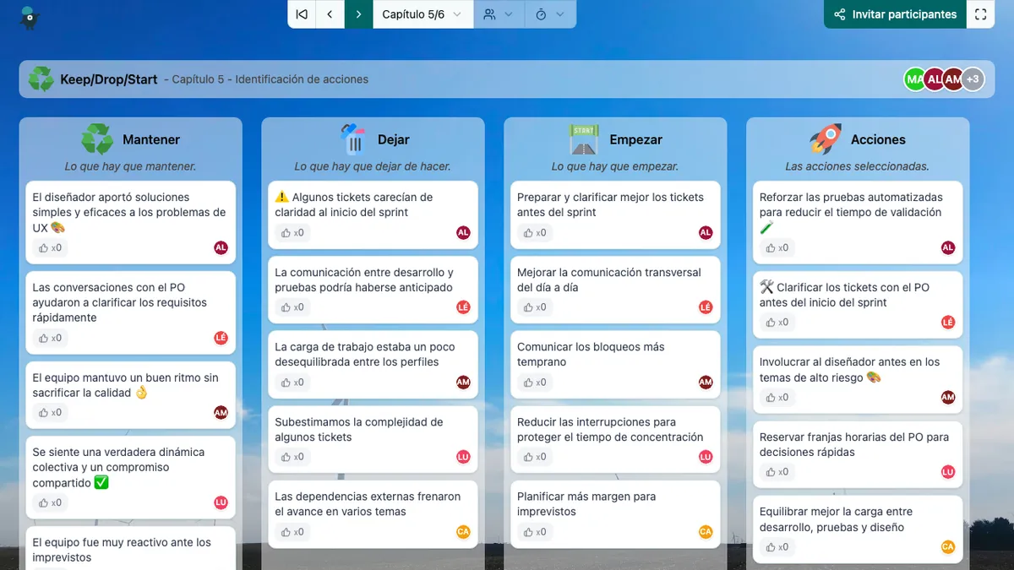Like the 'Reforzar las pruebas automatizadas' card

coord(775,248)
